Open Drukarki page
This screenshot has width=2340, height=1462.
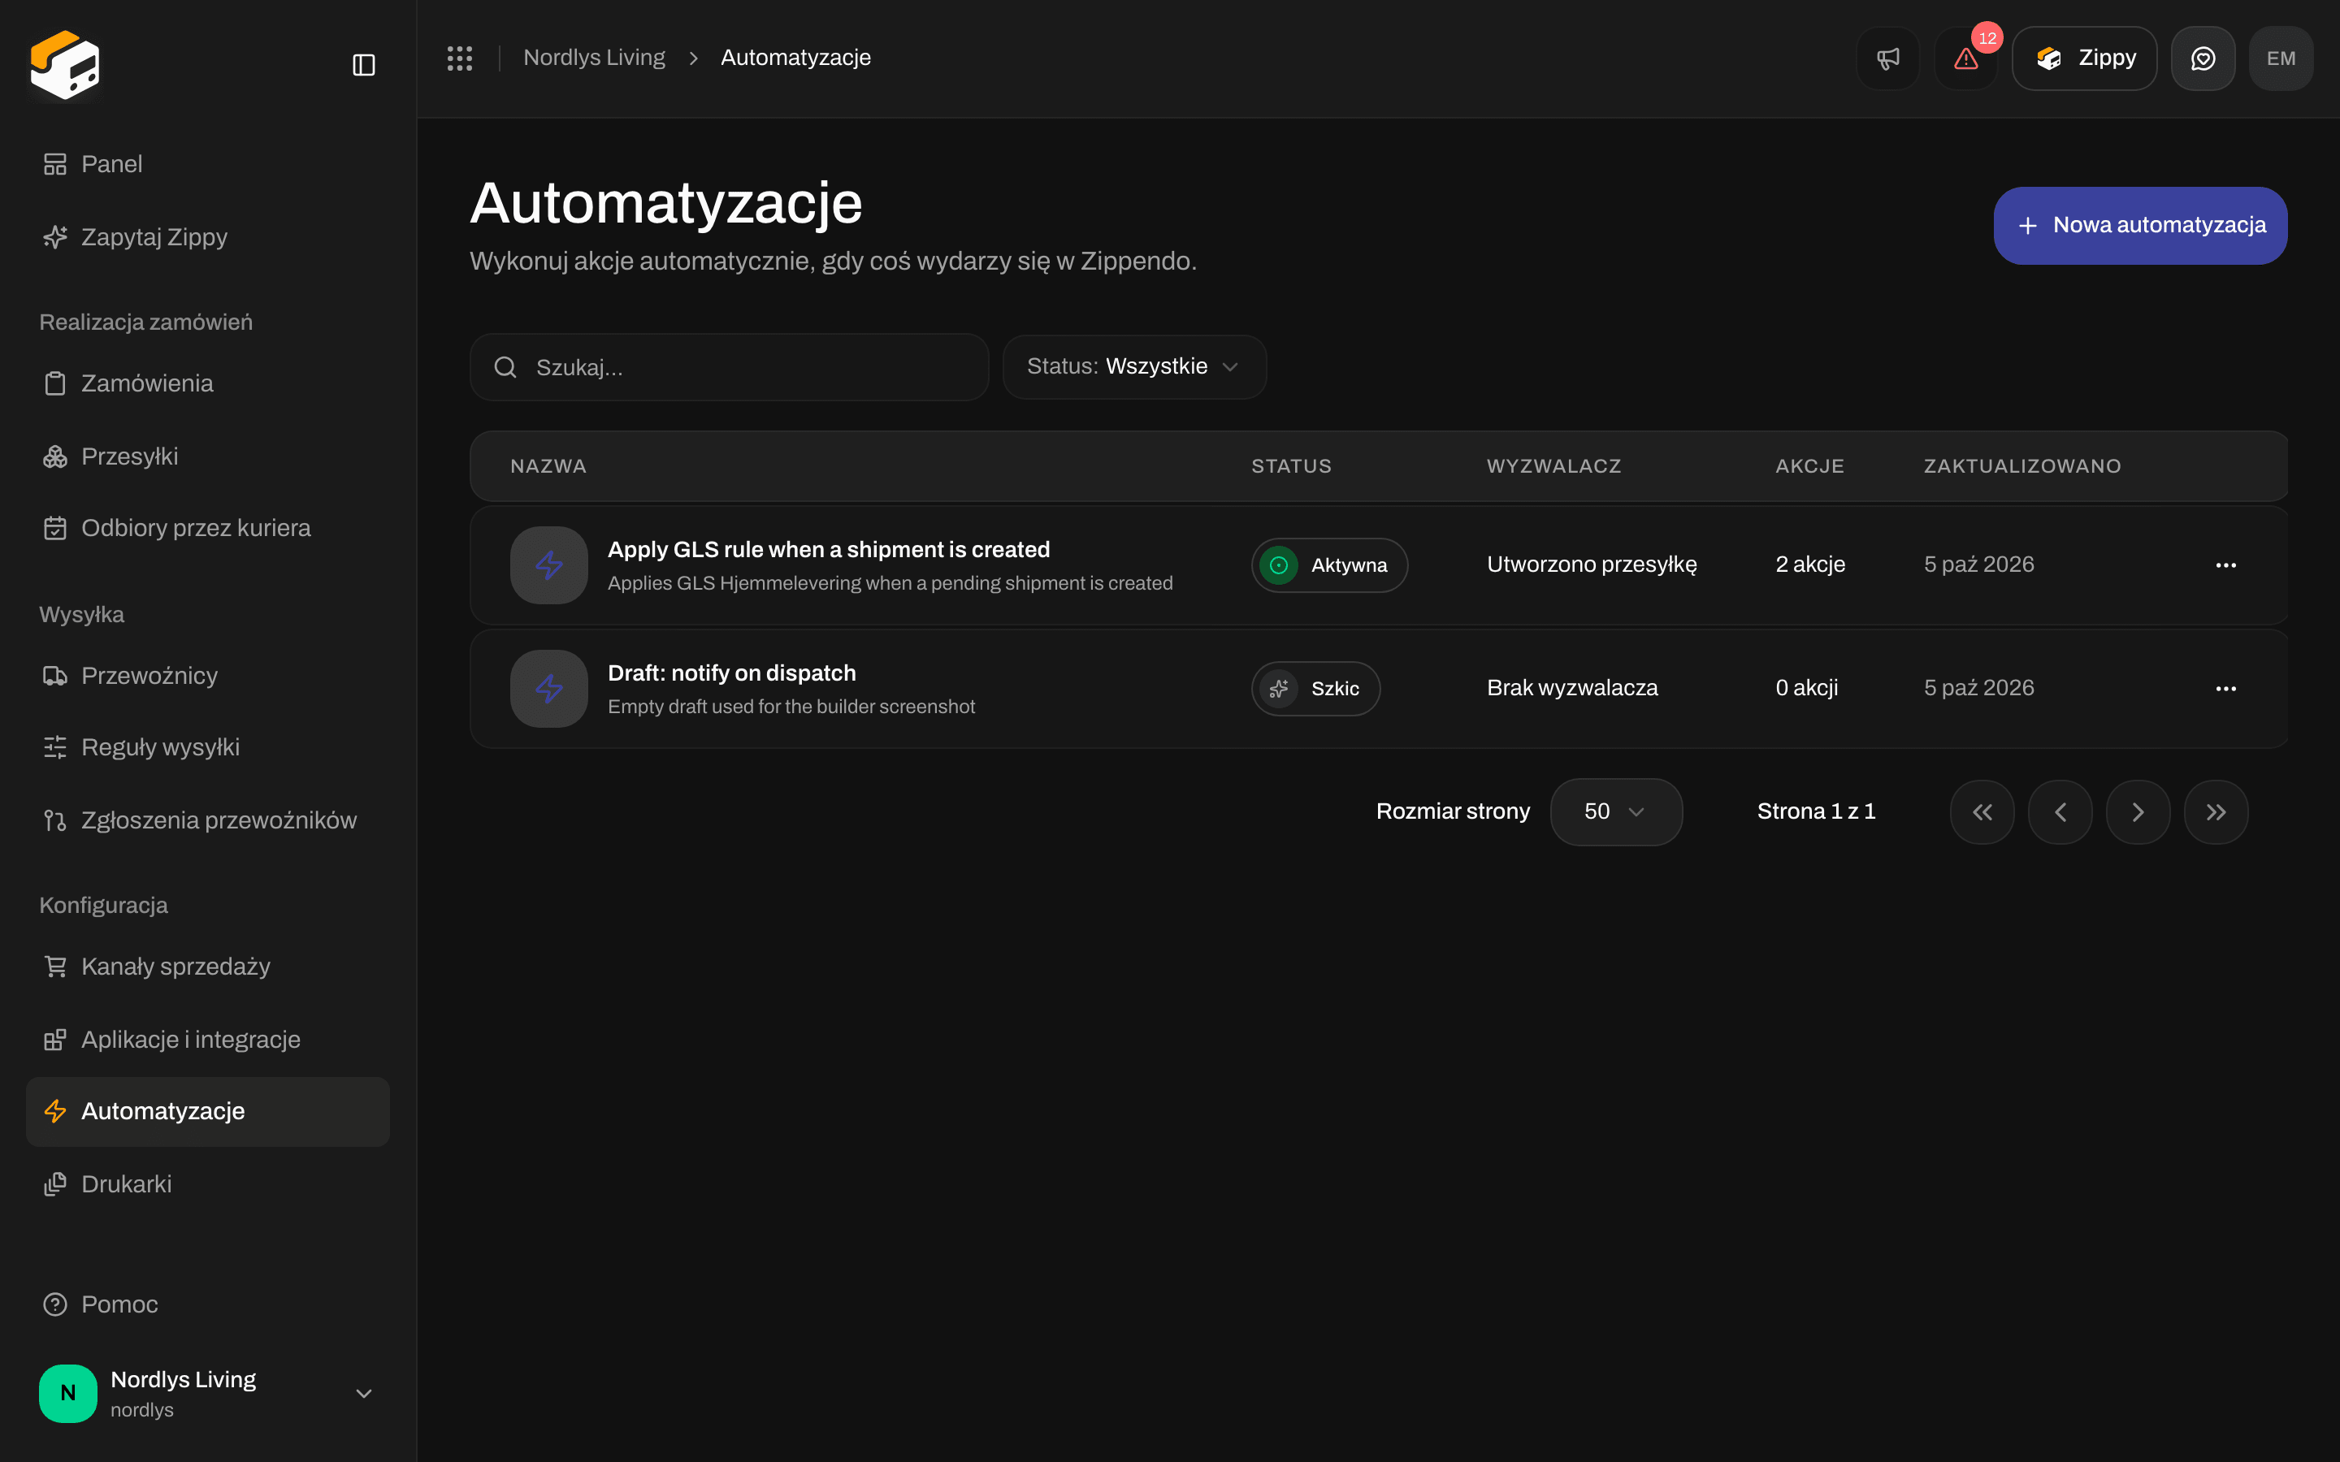(x=208, y=1184)
